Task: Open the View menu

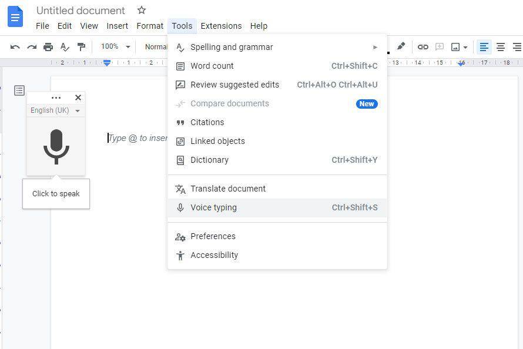Action: tap(89, 26)
